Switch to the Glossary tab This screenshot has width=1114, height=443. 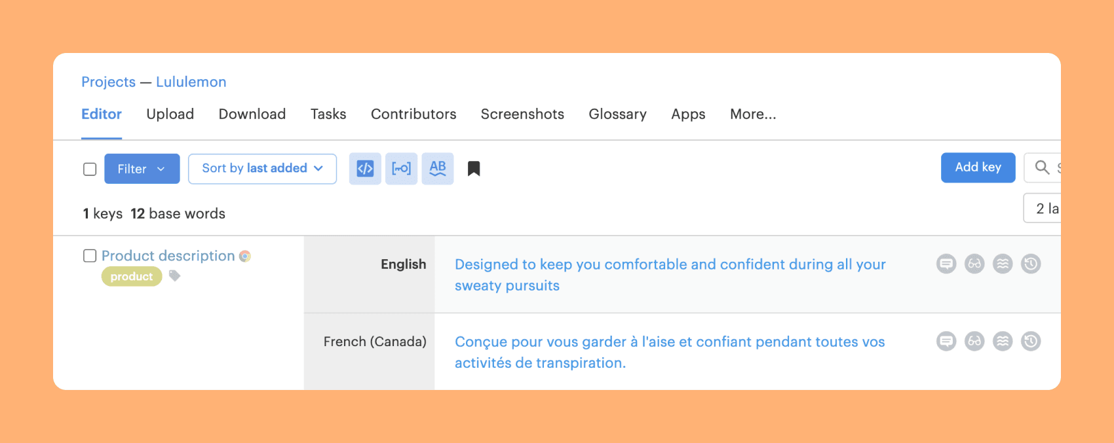[617, 115]
